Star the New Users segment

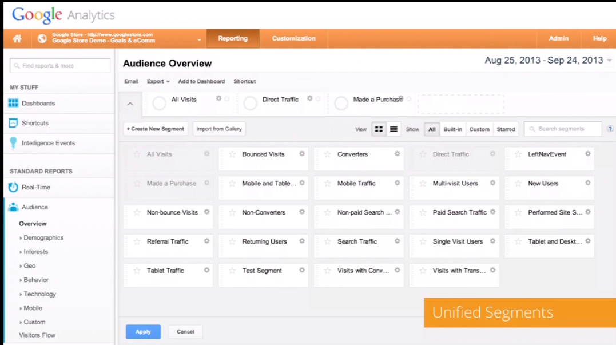[x=518, y=184]
